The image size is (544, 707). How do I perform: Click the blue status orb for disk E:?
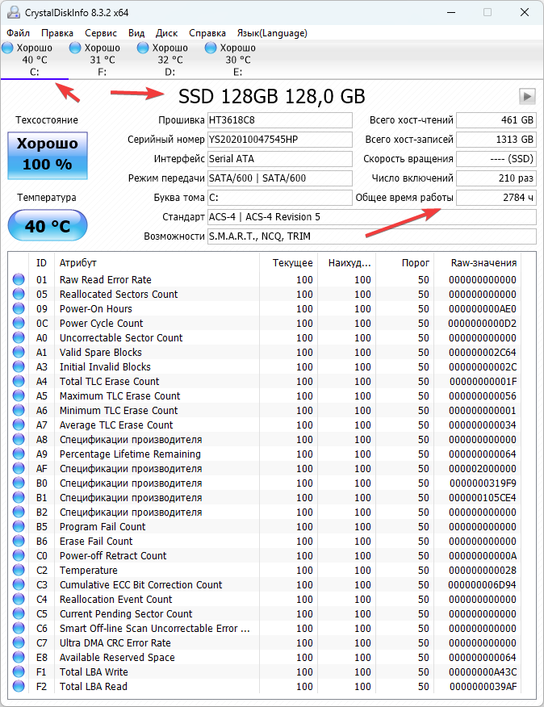[211, 48]
